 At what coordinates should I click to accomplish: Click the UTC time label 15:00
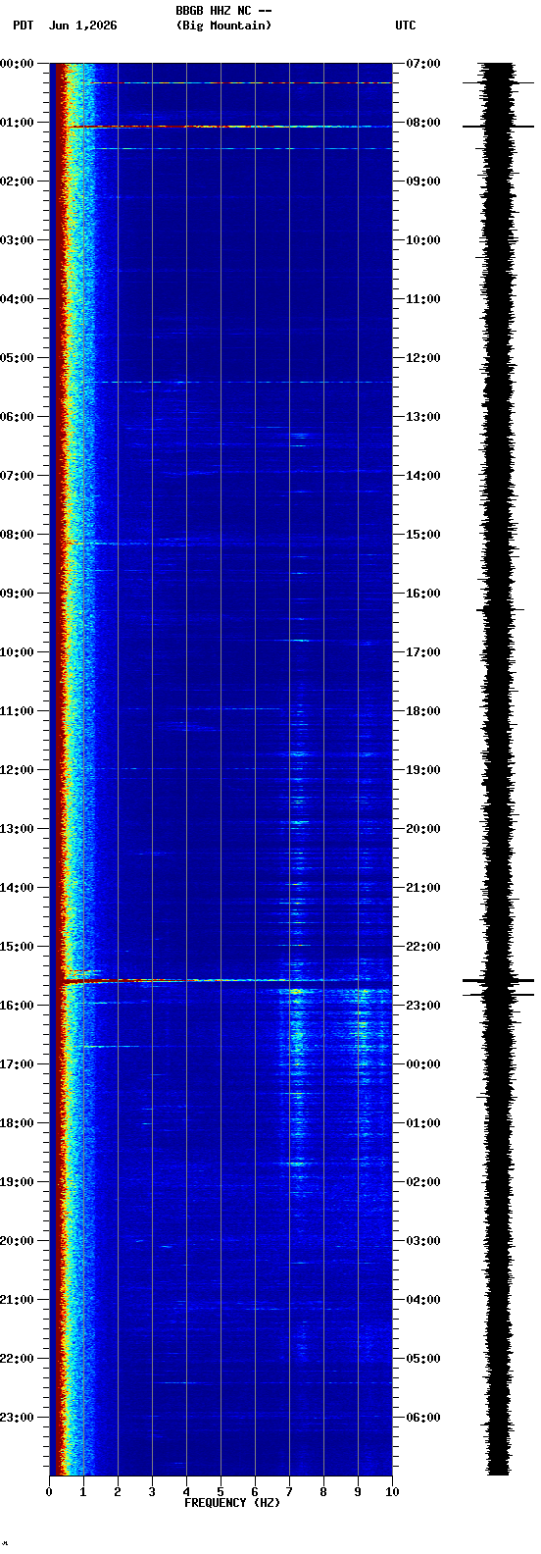tap(423, 535)
